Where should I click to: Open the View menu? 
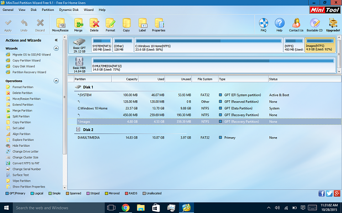(x=22, y=10)
